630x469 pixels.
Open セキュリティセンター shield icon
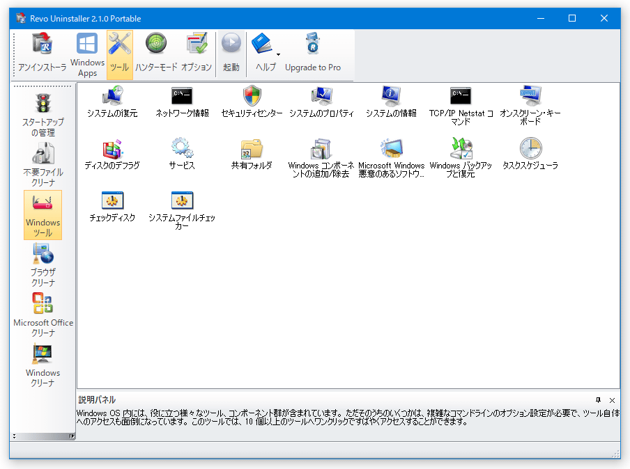pyautogui.click(x=252, y=96)
